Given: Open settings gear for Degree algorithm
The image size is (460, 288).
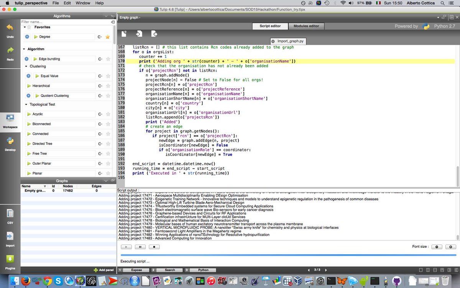Looking at the screenshot, I should [x=27, y=37].
